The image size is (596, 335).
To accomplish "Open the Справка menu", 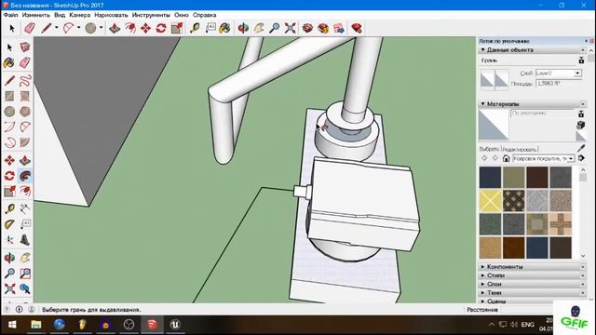I will point(205,15).
